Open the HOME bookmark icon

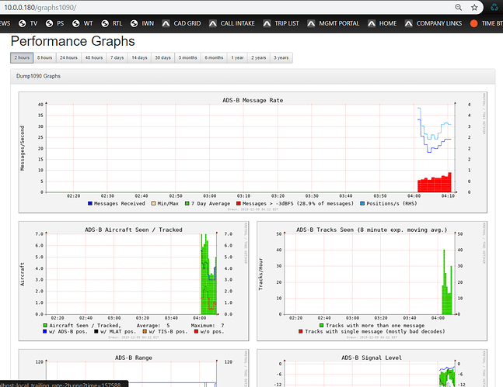tap(372, 23)
